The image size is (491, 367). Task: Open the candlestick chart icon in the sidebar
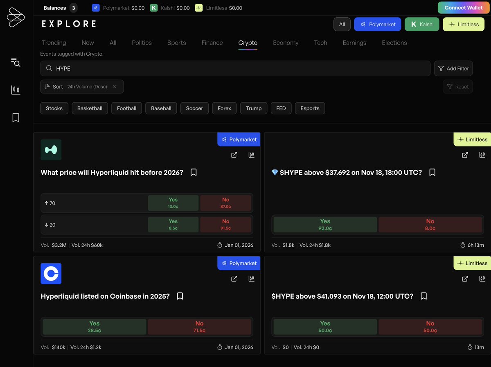point(16,90)
